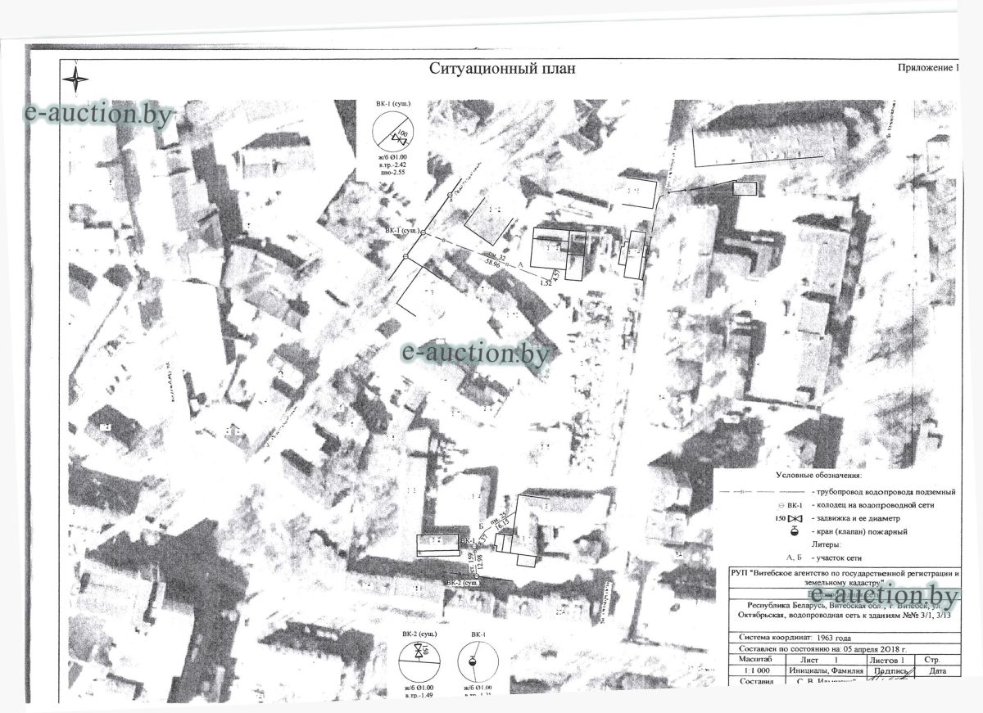Click the ВК-2 (сущ.) well detail circle
The width and height of the screenshot is (983, 713).
tap(419, 661)
